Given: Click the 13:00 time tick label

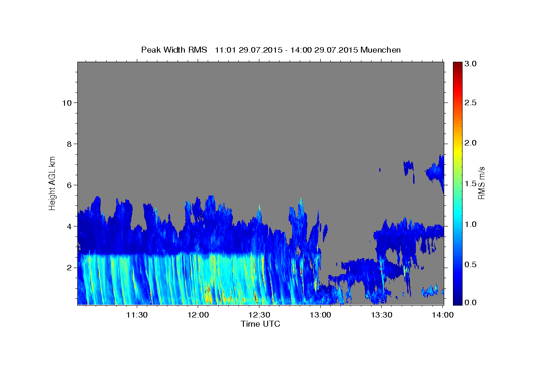Looking at the screenshot, I should coord(320,315).
